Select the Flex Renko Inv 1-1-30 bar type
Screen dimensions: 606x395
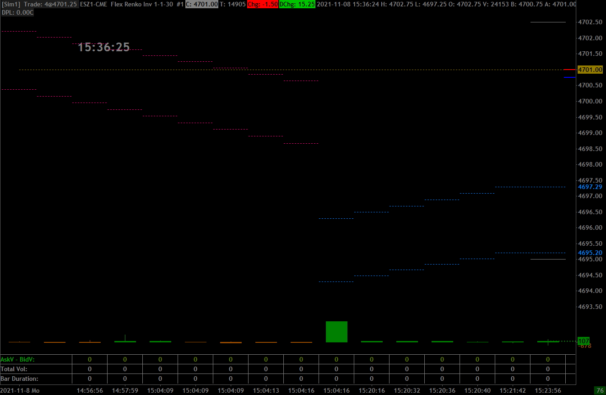coord(142,4)
